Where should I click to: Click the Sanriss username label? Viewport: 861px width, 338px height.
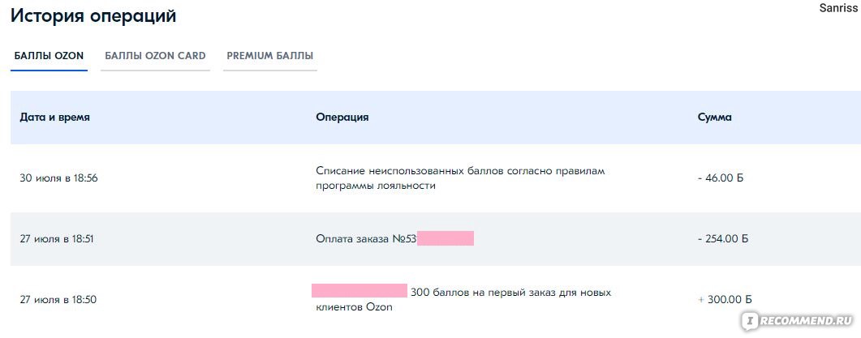pyautogui.click(x=838, y=8)
